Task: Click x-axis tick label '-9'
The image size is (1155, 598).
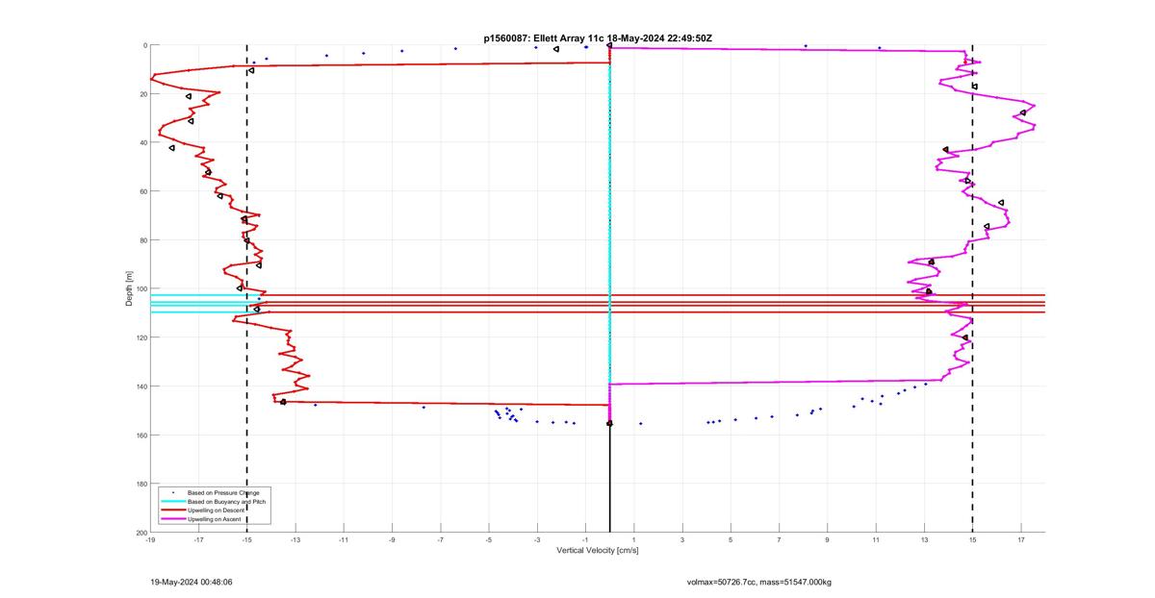Action: click(392, 540)
